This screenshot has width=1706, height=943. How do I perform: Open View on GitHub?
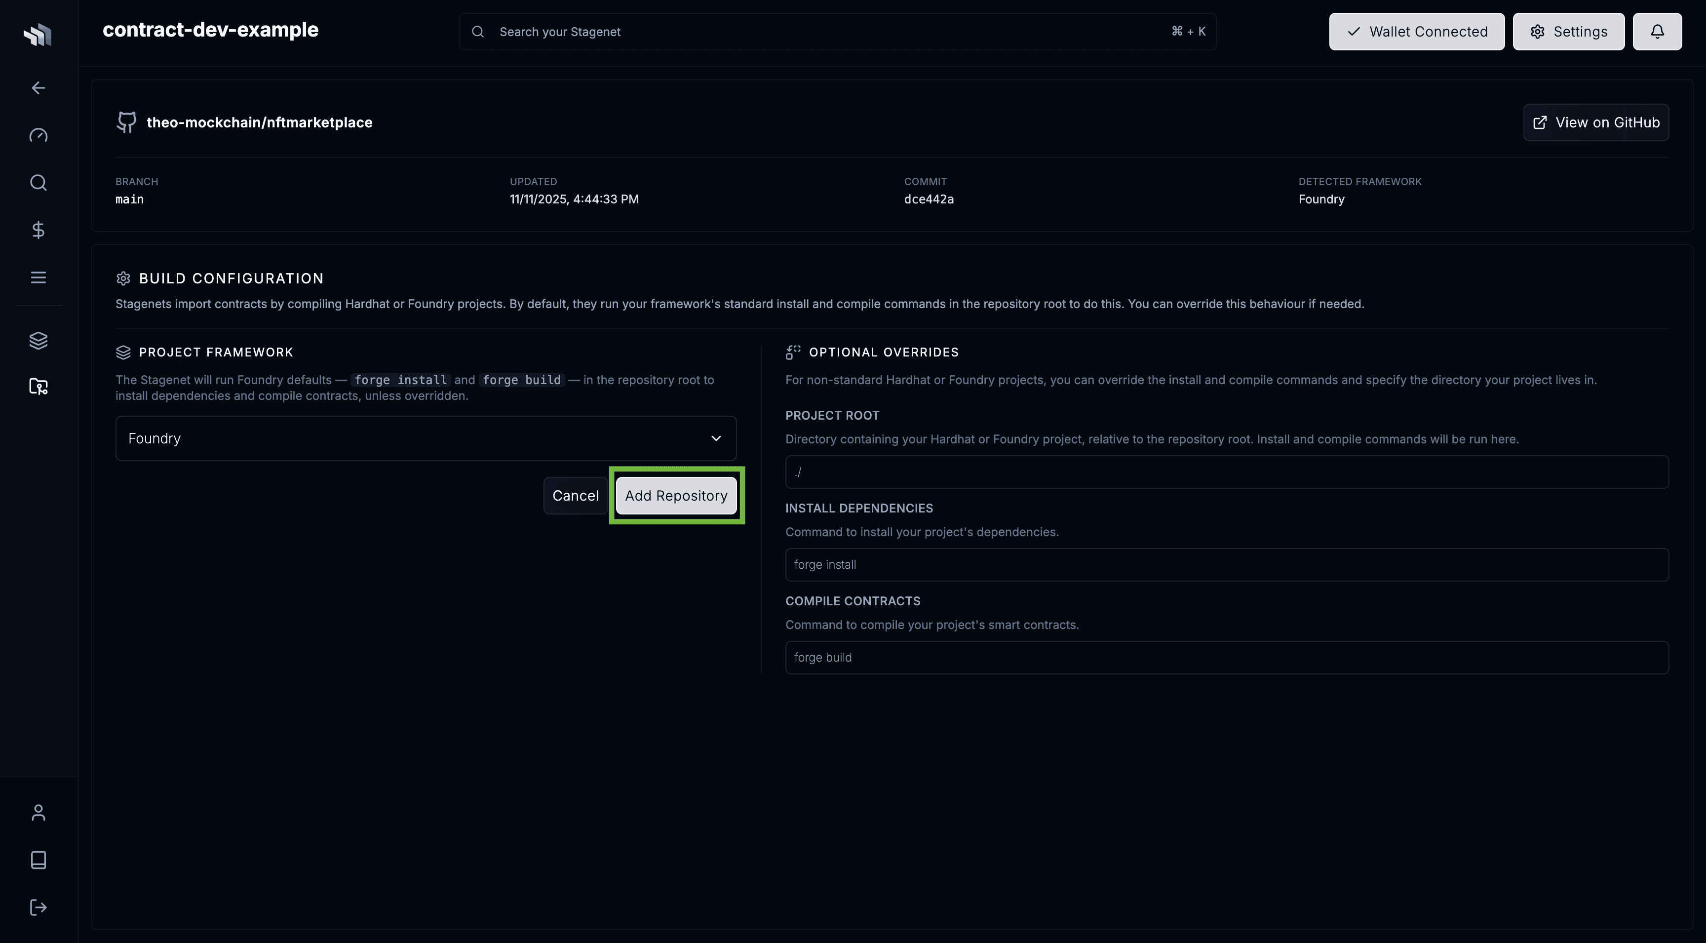pos(1595,122)
